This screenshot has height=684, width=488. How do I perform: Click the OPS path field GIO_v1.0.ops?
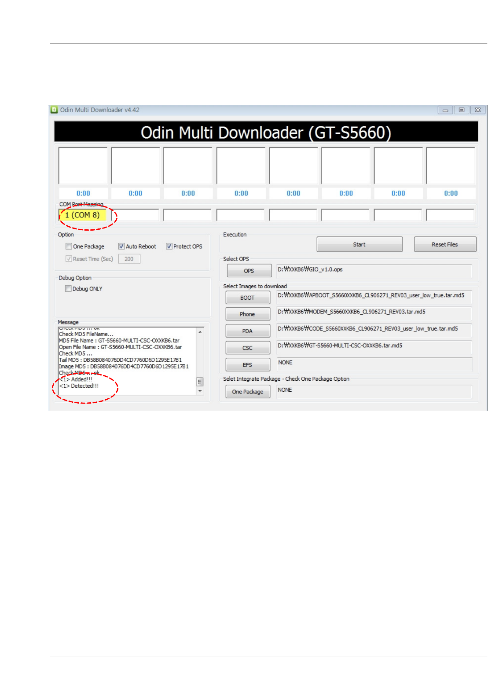click(374, 271)
